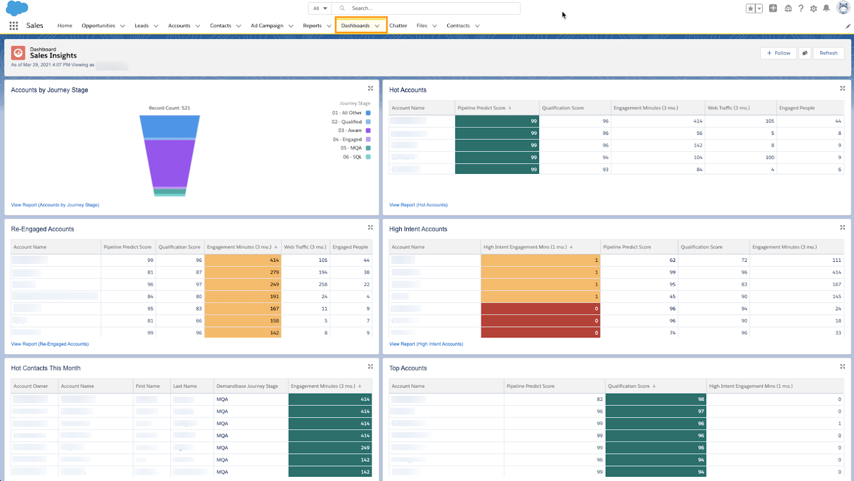The height and width of the screenshot is (481, 854).
Task: Toggle favorite with the star icon
Action: pos(749,8)
